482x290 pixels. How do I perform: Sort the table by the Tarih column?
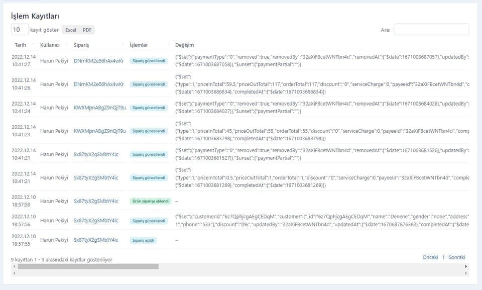[20, 45]
